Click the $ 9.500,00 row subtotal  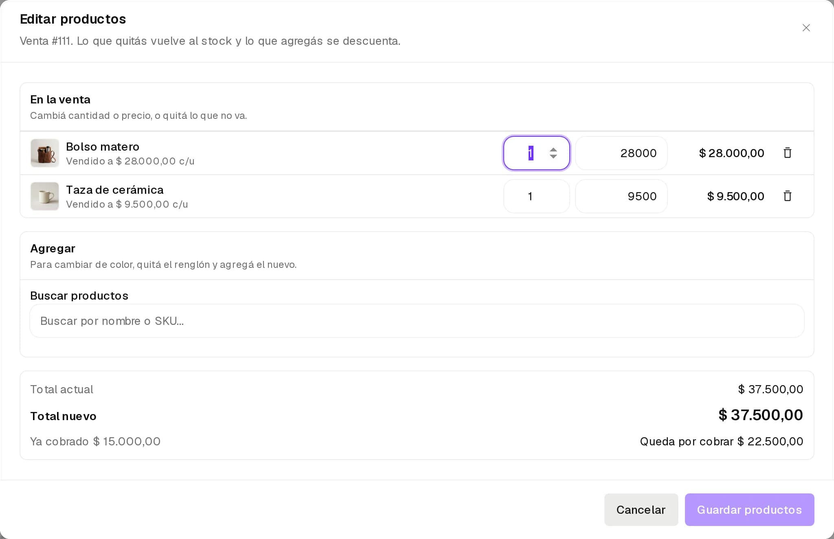[x=735, y=196]
